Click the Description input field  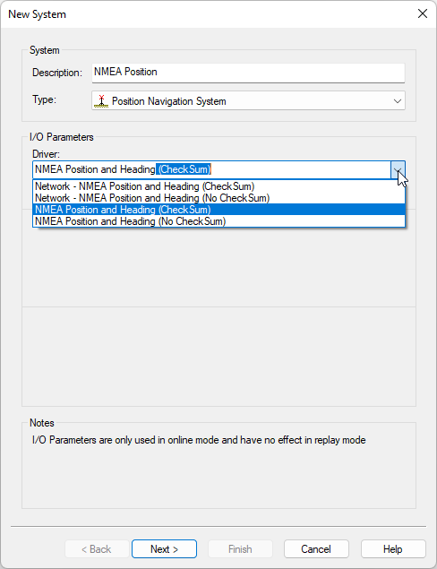pos(248,73)
